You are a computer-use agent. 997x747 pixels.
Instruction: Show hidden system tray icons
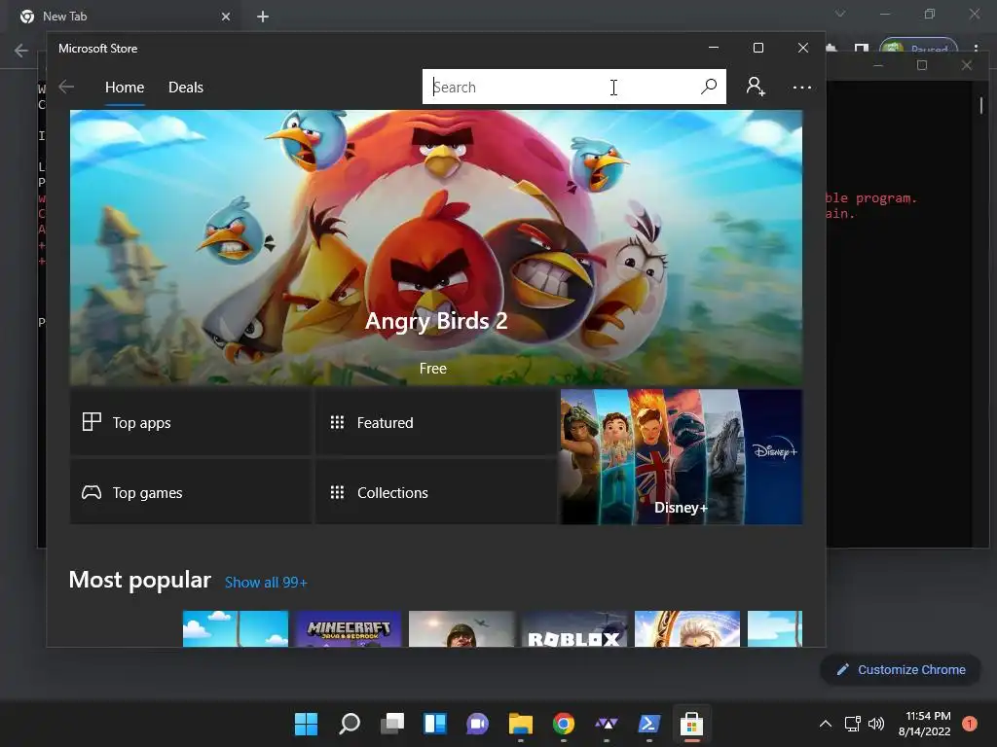tap(826, 724)
